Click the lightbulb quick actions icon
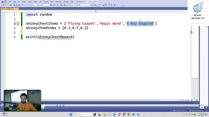209x117 pixels. (x=18, y=24)
